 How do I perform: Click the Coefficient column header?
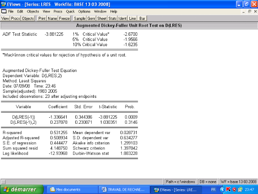58,107
